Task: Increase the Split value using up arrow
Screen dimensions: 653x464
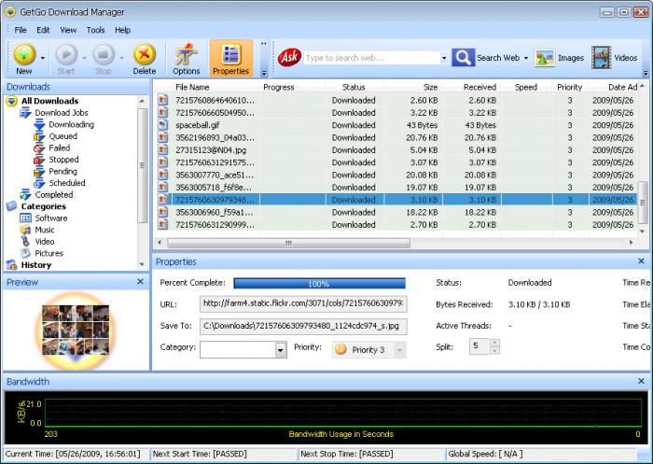Action: point(494,343)
